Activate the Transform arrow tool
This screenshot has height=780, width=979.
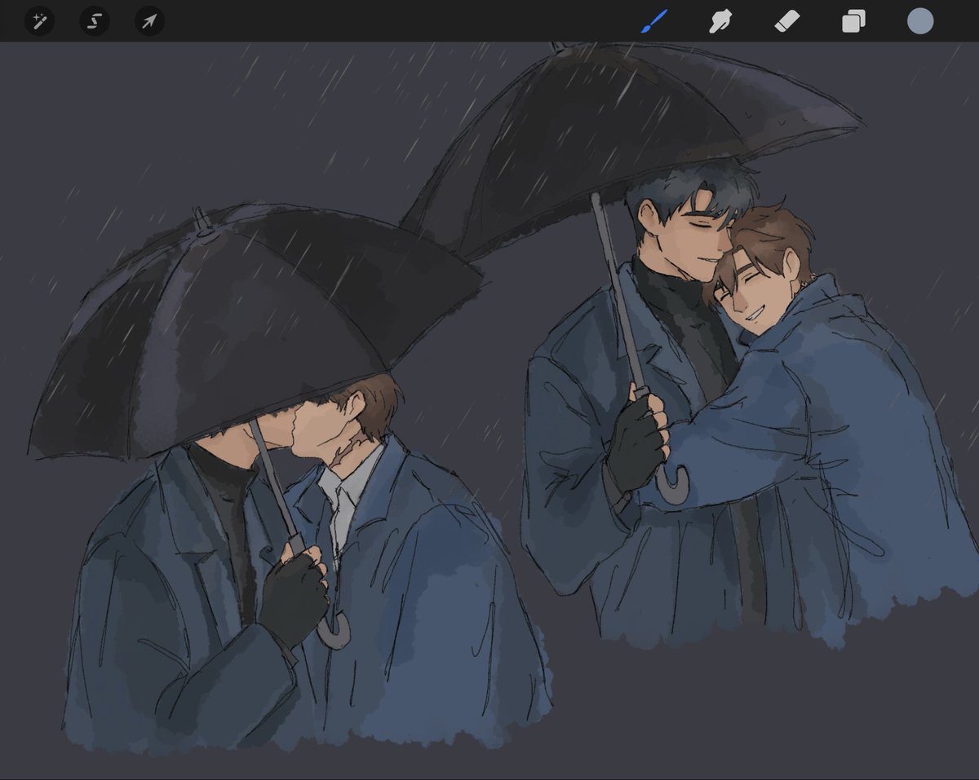tap(149, 20)
